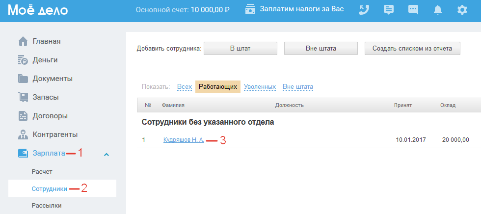The height and width of the screenshot is (214, 481).
Task: Open the settings gear
Action: tap(462, 10)
